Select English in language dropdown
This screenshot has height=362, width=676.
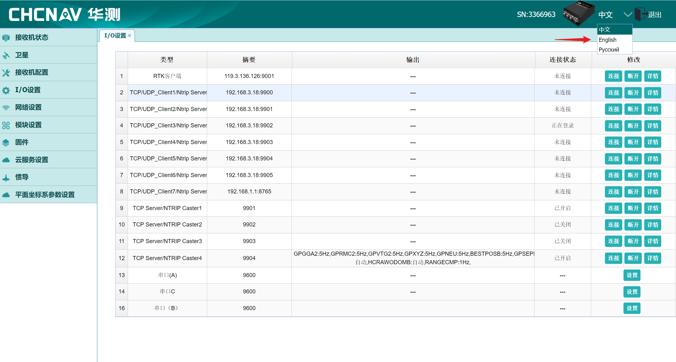[614, 40]
